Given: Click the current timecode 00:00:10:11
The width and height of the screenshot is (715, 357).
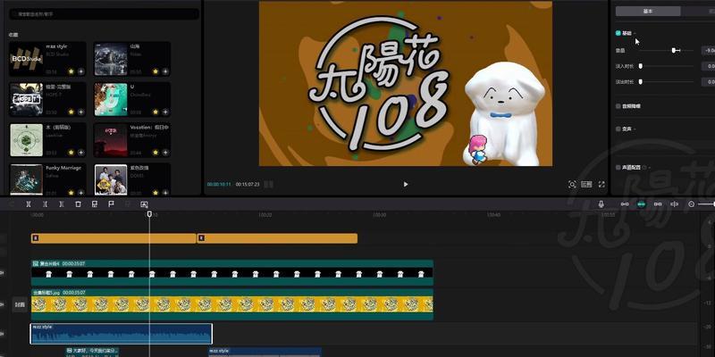Looking at the screenshot, I should (x=219, y=185).
